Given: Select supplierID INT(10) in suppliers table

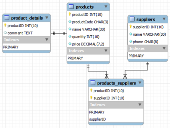Looking at the screenshot, I should click(x=148, y=27).
